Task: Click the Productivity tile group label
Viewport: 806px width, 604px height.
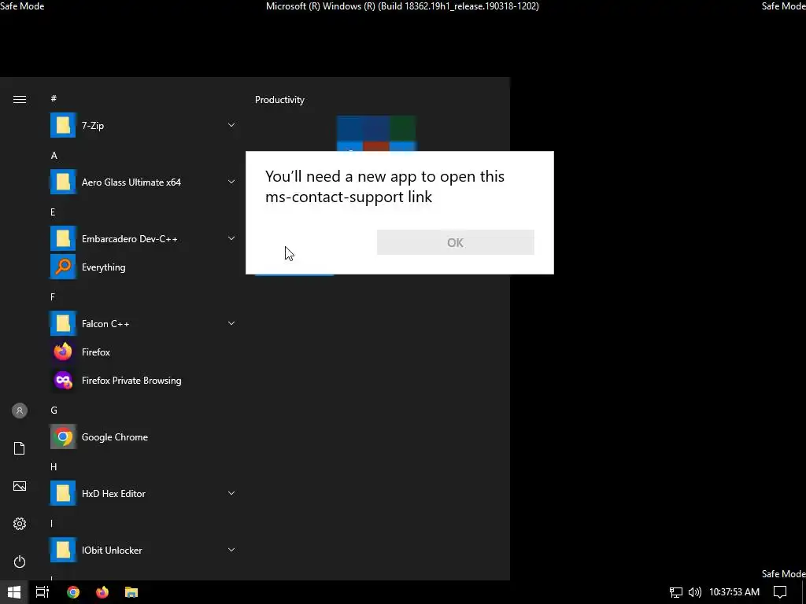Action: [x=279, y=100]
